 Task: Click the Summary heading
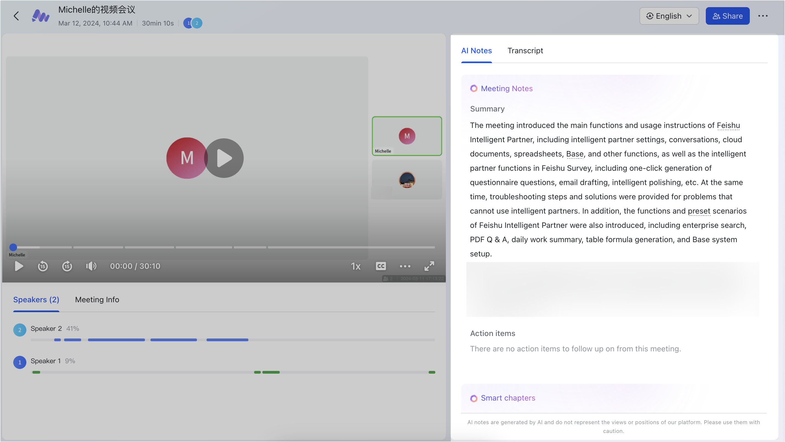pyautogui.click(x=487, y=109)
